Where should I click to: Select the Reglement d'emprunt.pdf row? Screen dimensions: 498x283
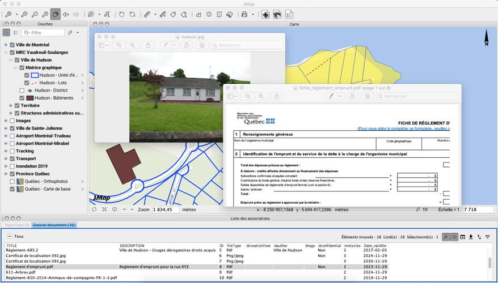point(29,267)
